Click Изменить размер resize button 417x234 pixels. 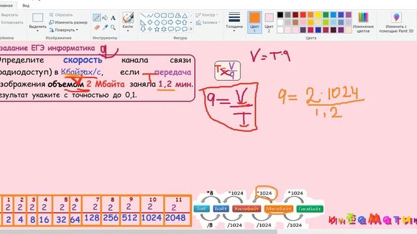pos(68,23)
